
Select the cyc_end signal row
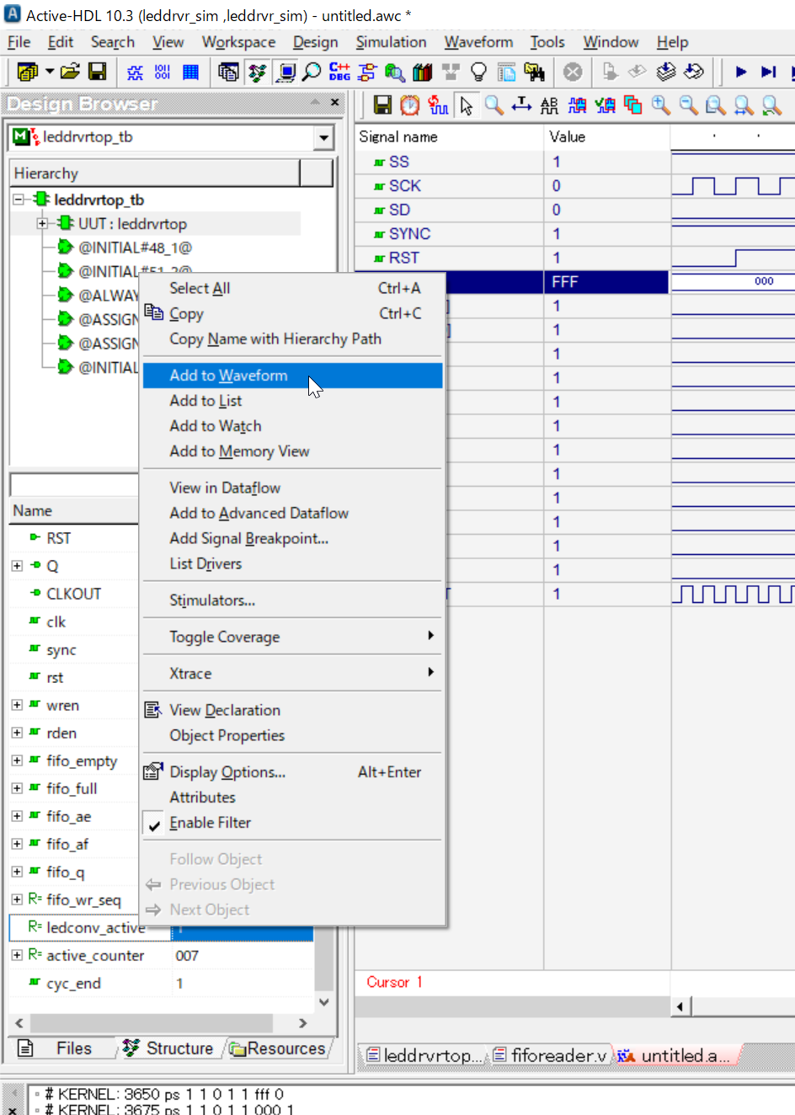pyautogui.click(x=160, y=983)
